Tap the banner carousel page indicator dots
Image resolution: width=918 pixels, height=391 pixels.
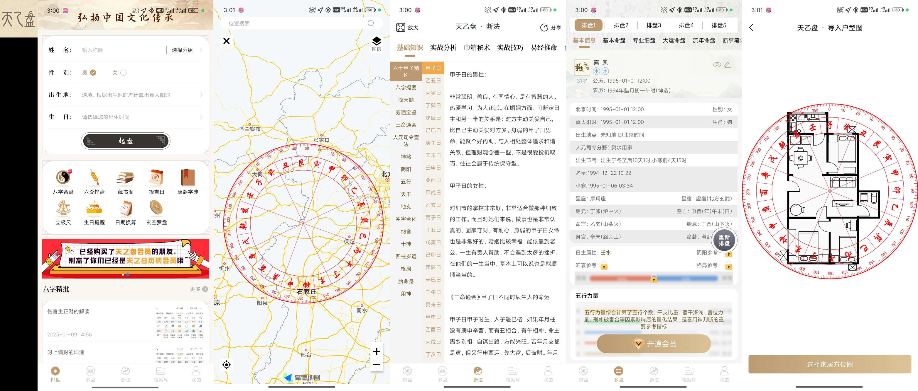(x=125, y=275)
